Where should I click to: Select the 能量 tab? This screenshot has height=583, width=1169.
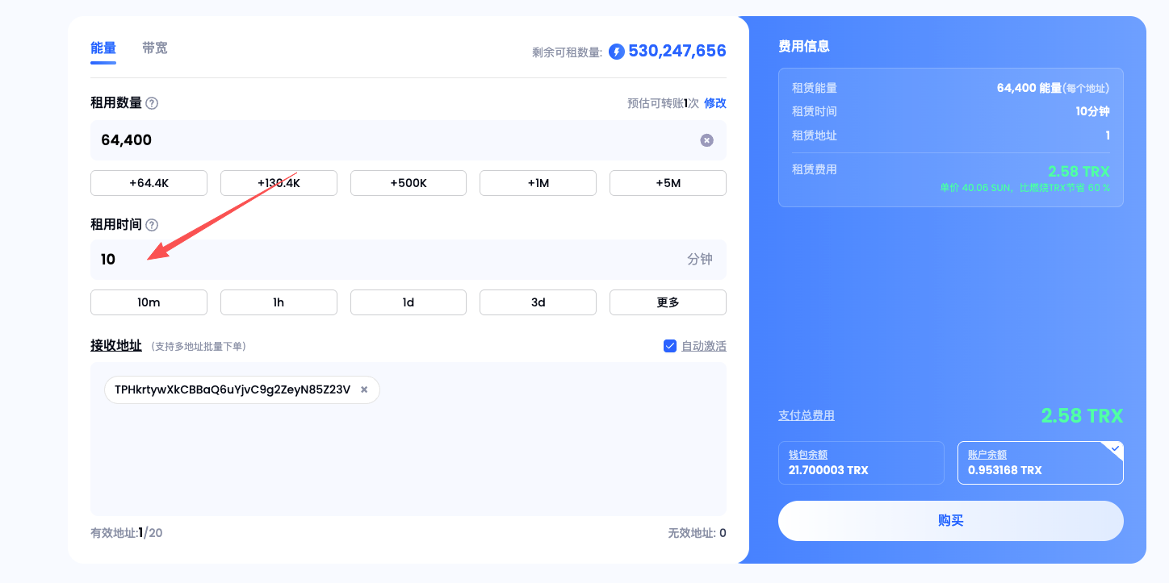[103, 48]
